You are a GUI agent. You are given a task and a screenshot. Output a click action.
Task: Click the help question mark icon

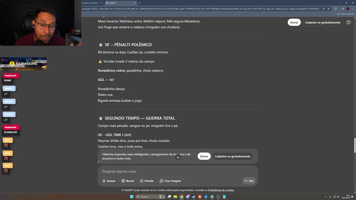click(348, 22)
